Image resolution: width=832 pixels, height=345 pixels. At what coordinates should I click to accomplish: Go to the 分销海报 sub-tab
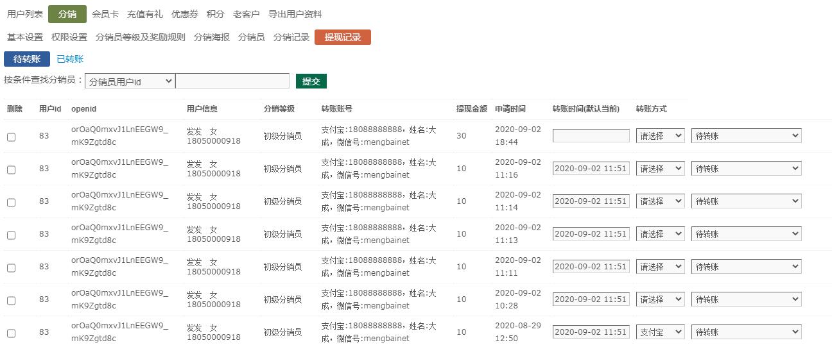(211, 38)
